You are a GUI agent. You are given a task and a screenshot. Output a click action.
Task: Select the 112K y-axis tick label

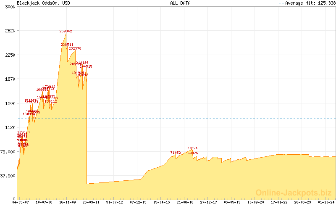10,127
